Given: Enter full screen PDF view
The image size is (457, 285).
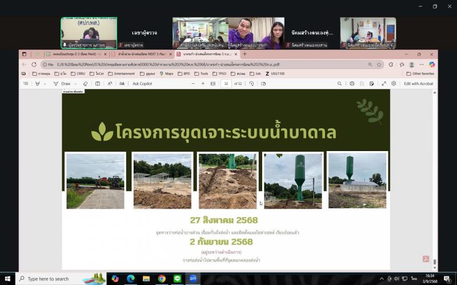Looking at the screenshot, I should [x=384, y=84].
